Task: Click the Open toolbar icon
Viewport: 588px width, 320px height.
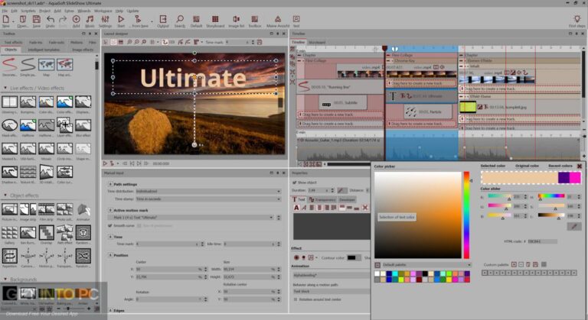Action: (23, 19)
